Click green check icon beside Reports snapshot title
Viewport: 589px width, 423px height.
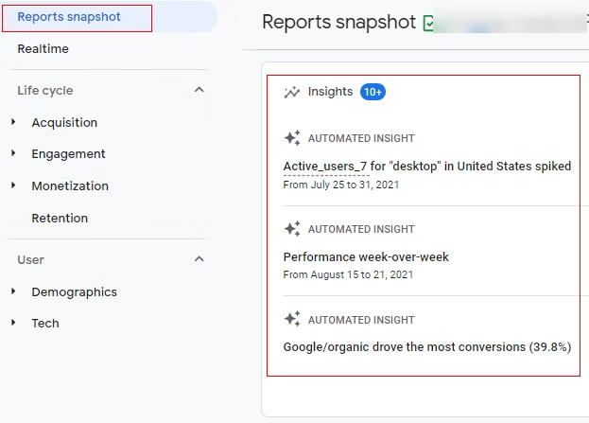(429, 24)
